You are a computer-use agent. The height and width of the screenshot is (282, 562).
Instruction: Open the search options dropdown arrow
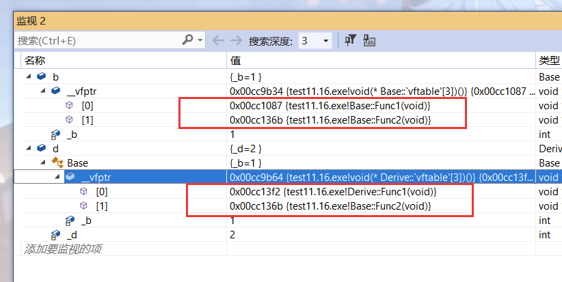(x=200, y=40)
